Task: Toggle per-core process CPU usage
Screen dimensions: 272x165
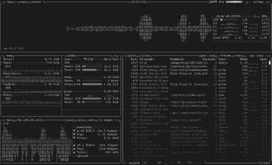Action: pos(208,56)
